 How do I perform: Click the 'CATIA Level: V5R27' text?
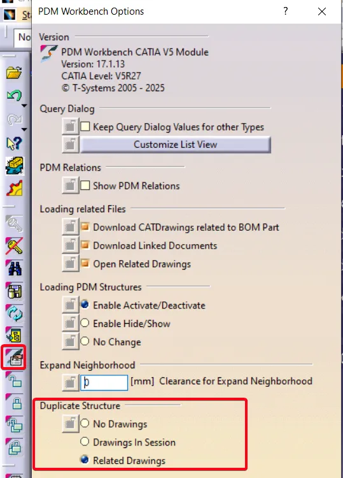[101, 76]
